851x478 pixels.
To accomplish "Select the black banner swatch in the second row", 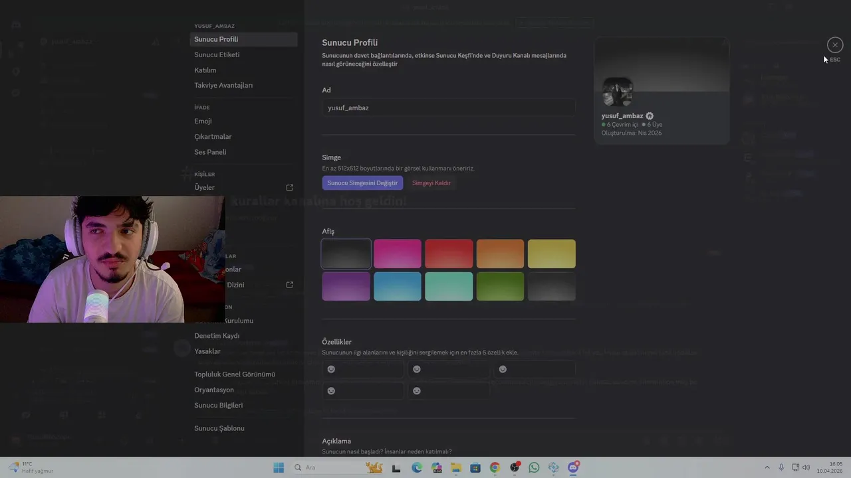I will tap(552, 286).
